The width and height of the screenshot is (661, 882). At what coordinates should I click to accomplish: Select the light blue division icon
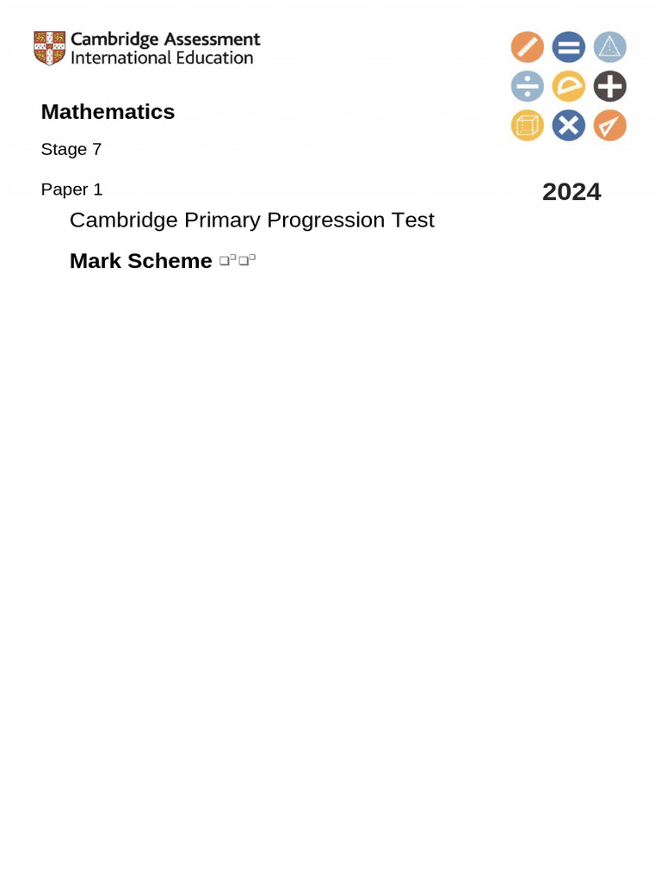[526, 86]
